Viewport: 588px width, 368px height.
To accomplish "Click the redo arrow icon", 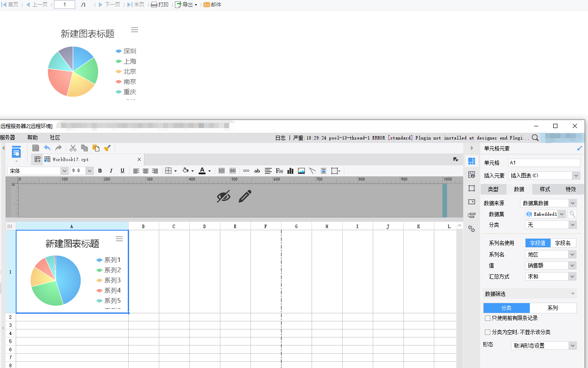I will (x=59, y=148).
